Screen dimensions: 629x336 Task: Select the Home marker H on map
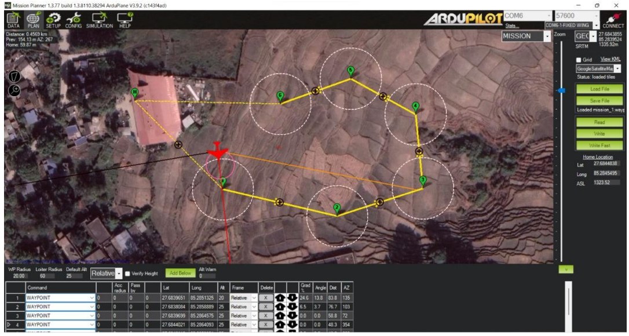tap(135, 93)
